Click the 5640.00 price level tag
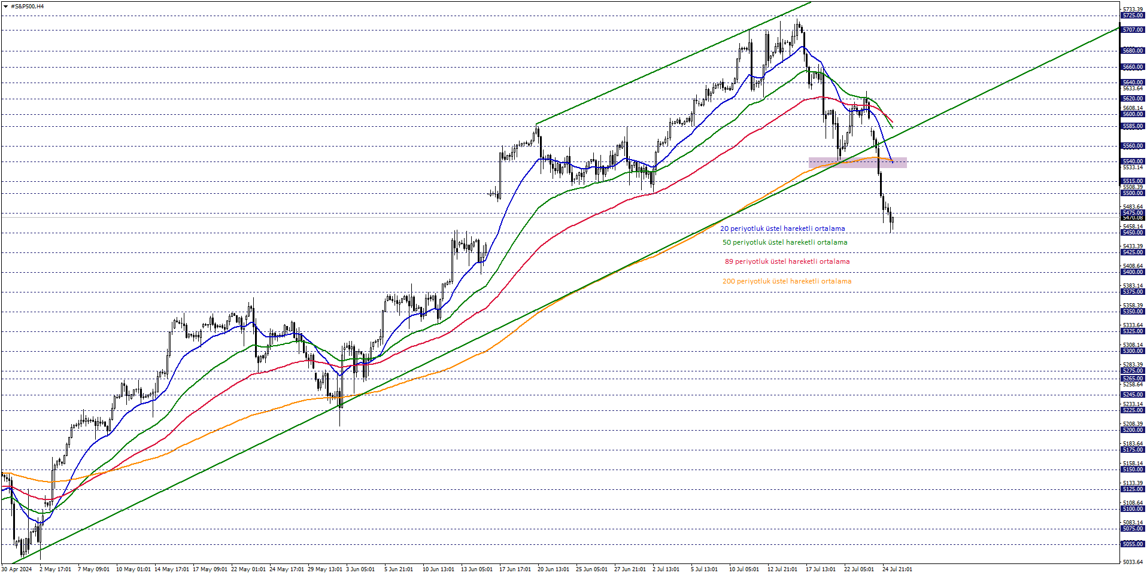 pyautogui.click(x=1133, y=83)
